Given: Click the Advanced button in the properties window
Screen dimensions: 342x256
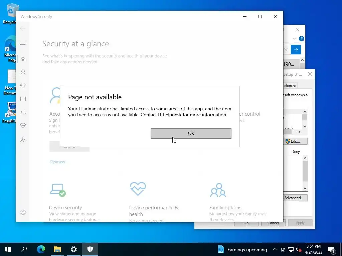Looking at the screenshot, I should [295, 198].
